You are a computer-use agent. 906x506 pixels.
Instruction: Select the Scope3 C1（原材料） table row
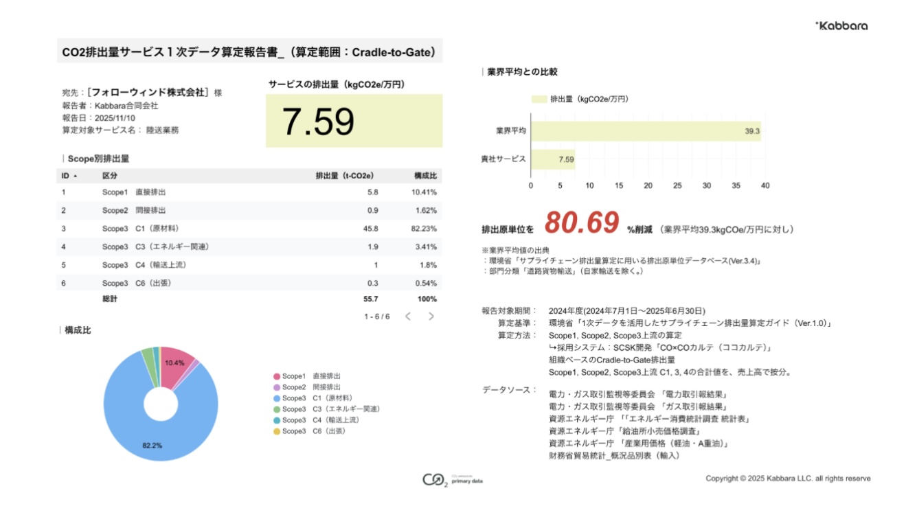click(x=247, y=229)
